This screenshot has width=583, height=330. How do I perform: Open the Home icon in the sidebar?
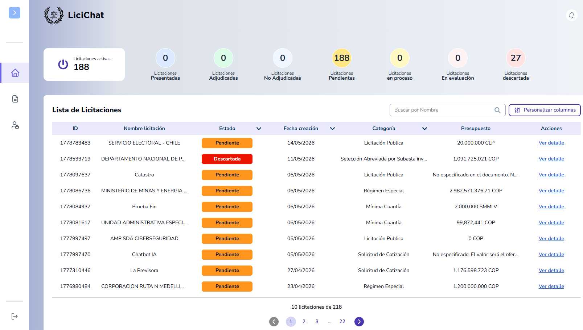(15, 73)
